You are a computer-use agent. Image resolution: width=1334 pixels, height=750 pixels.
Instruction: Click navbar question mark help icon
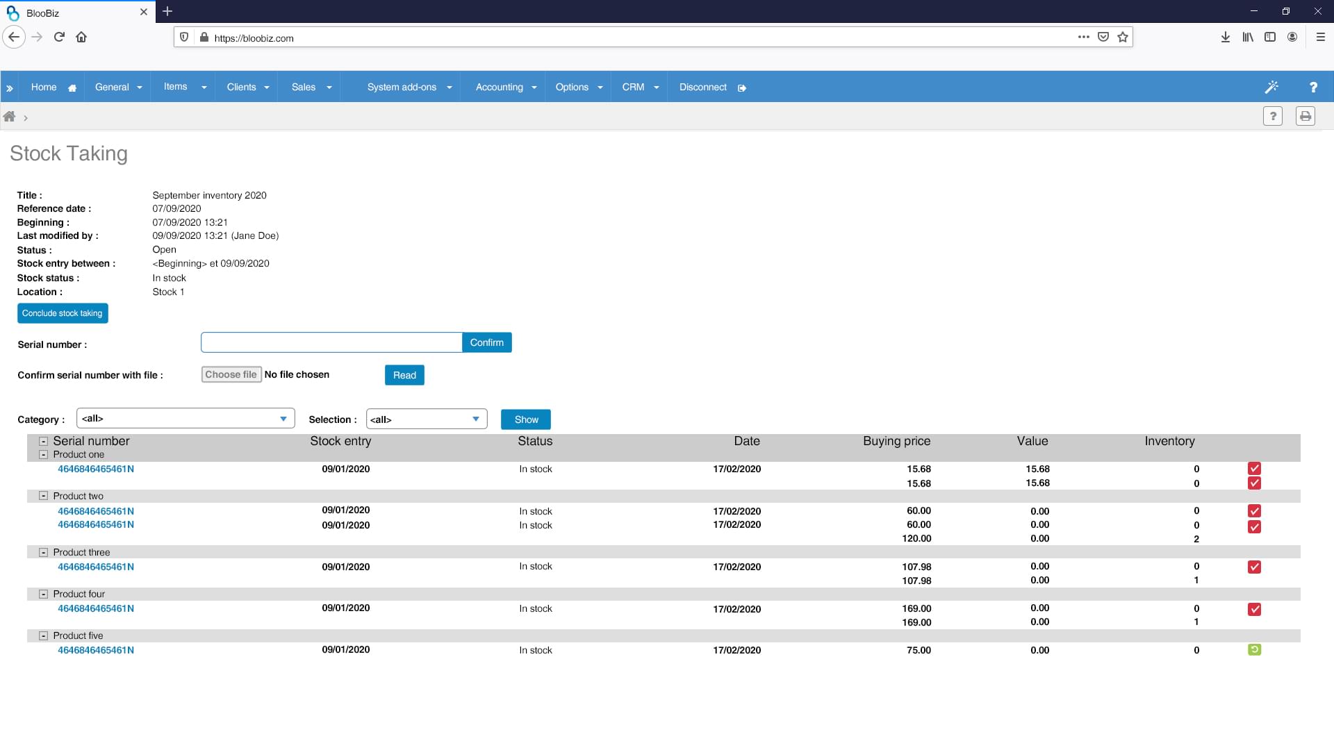(1313, 87)
